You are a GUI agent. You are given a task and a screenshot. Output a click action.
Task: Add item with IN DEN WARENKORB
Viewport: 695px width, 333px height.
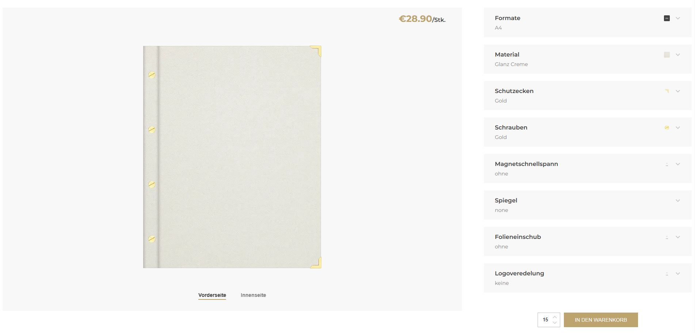point(601,320)
